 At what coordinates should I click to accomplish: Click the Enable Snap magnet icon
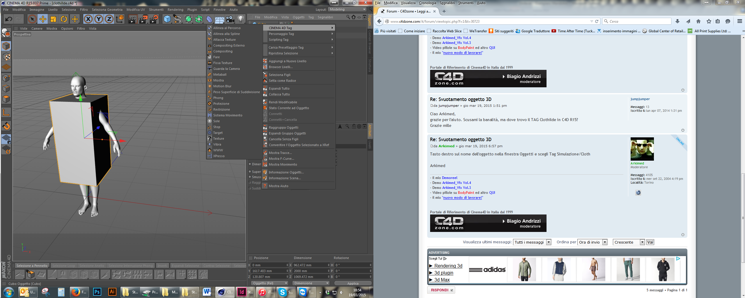point(6,126)
